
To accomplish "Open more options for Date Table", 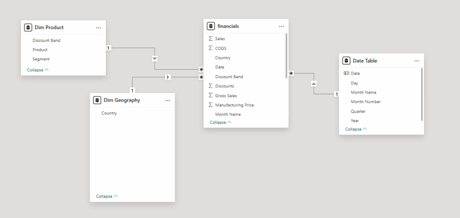I will 416,61.
